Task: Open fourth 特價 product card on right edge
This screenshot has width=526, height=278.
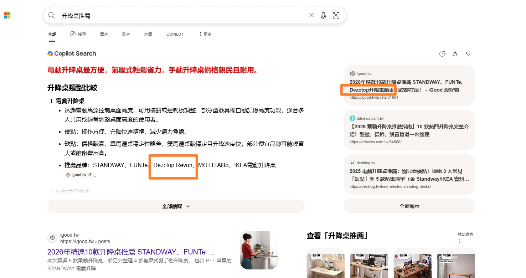Action: (456, 263)
